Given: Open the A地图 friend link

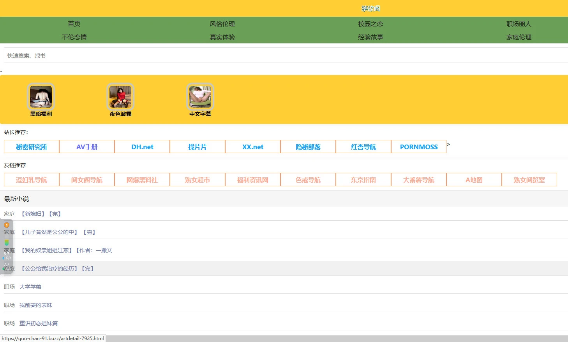Looking at the screenshot, I should 474,180.
